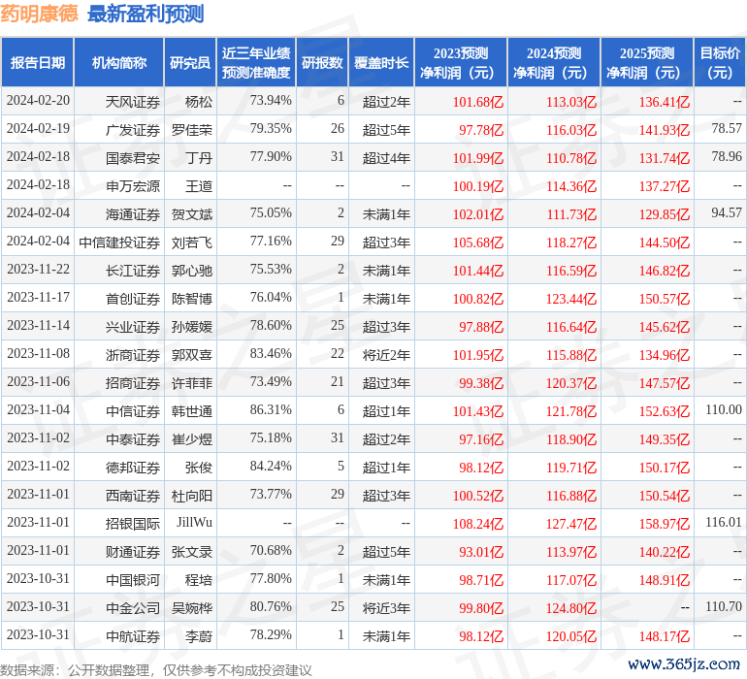Click the date 2023-11-22
The image size is (747, 679).
38,269
